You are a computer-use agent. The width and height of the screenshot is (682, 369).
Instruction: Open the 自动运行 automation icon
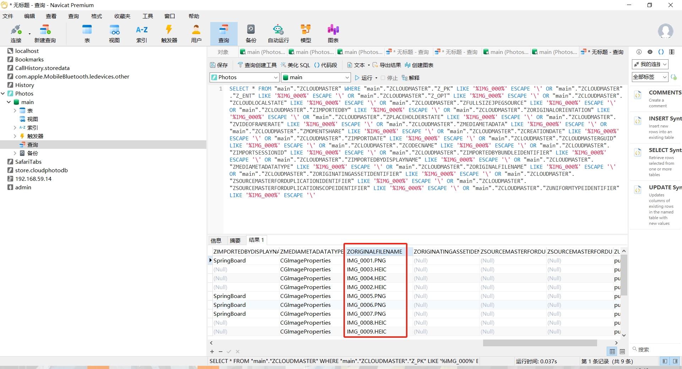[x=278, y=34]
